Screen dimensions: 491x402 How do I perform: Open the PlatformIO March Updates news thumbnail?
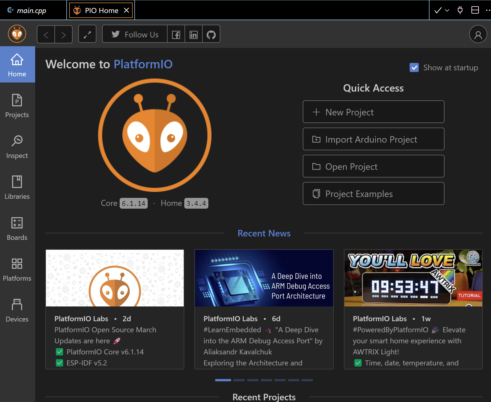115,278
